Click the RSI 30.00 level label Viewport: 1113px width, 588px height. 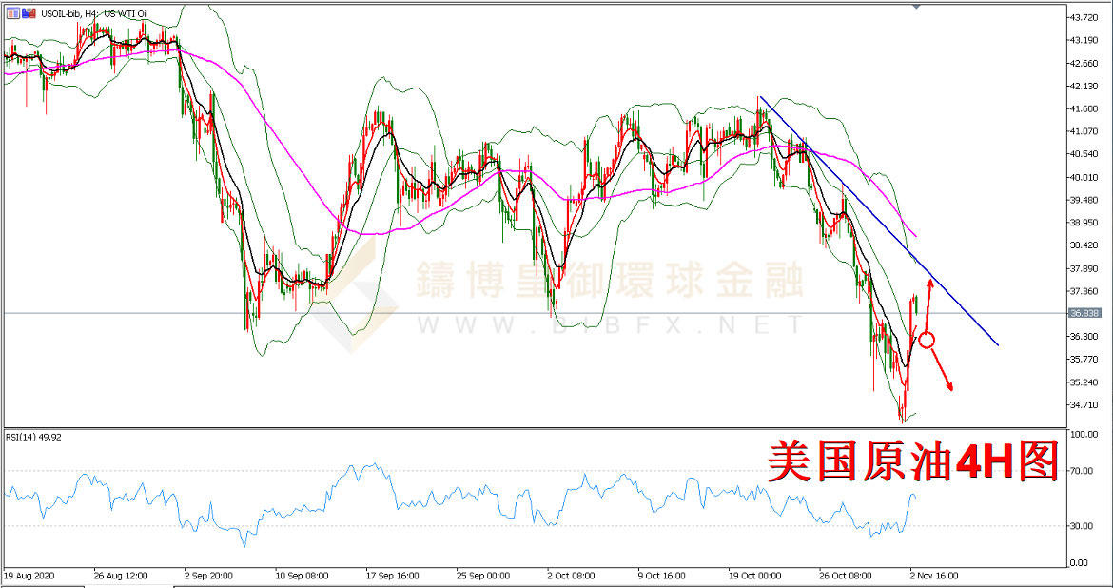[1080, 525]
